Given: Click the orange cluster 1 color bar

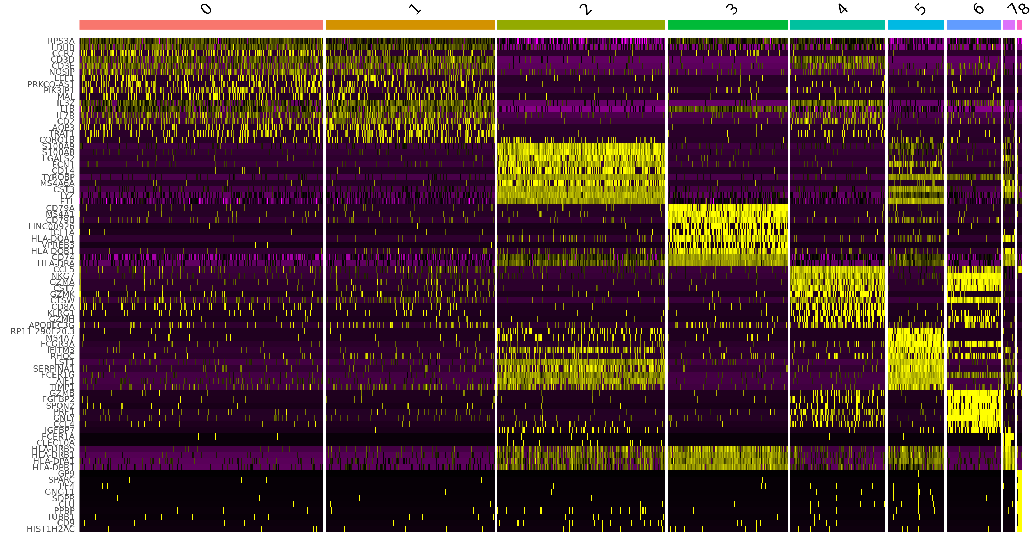Looking at the screenshot, I should [410, 25].
